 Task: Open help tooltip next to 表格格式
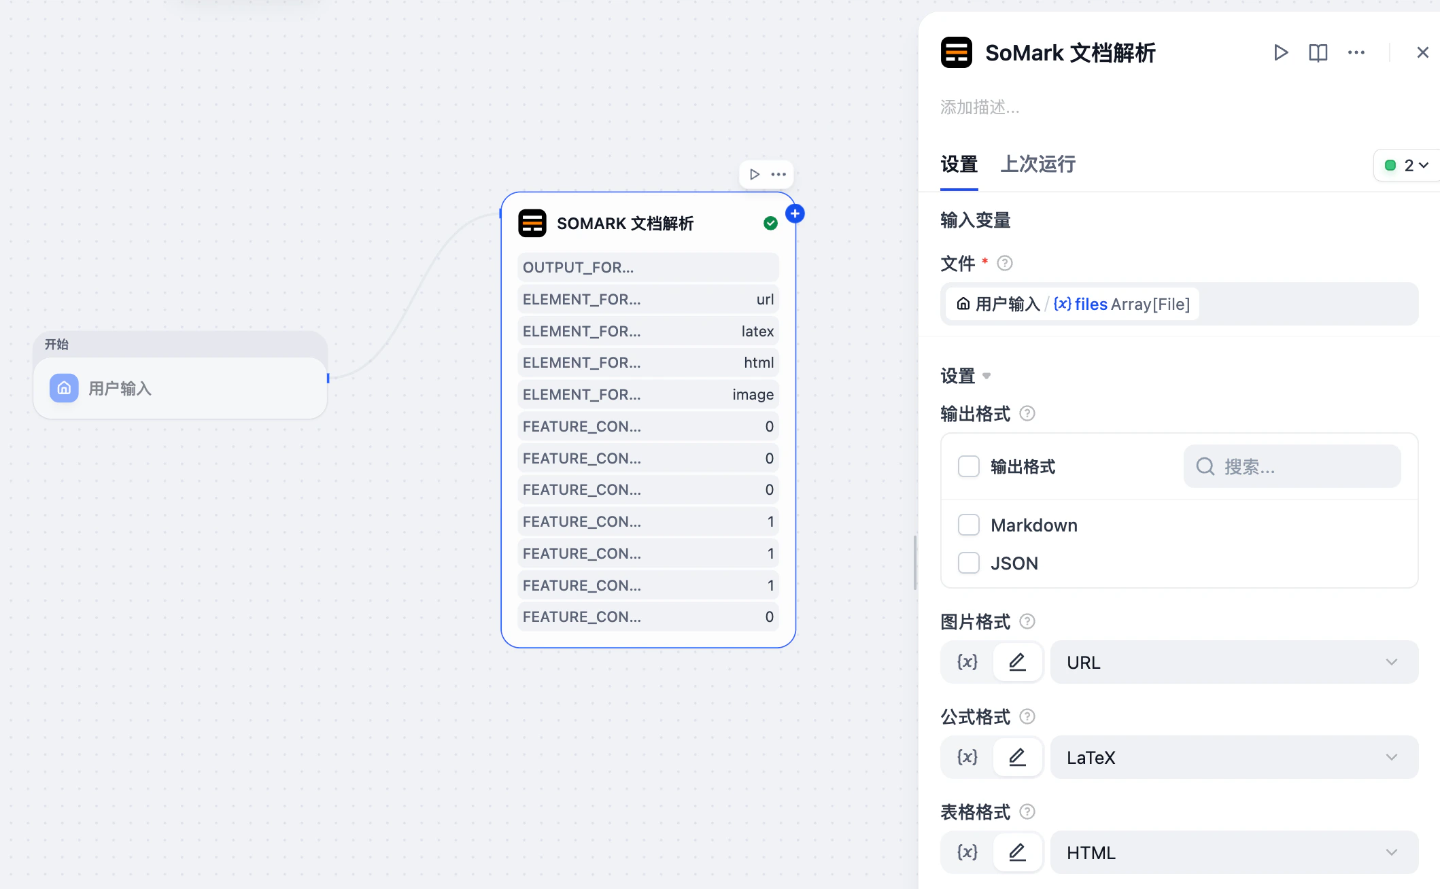[1027, 812]
